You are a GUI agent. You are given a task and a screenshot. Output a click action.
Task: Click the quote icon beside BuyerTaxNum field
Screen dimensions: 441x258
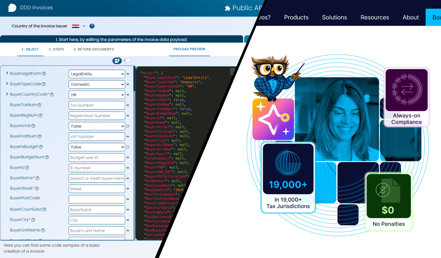128,105
